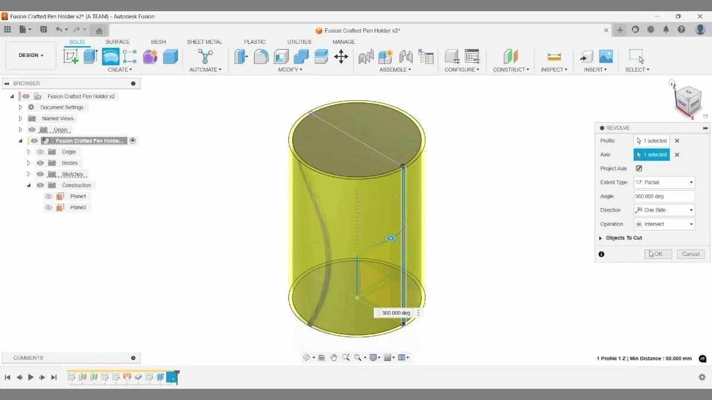Cancel the Revolve operation
Viewport: 712px width, 400px height.
point(690,254)
